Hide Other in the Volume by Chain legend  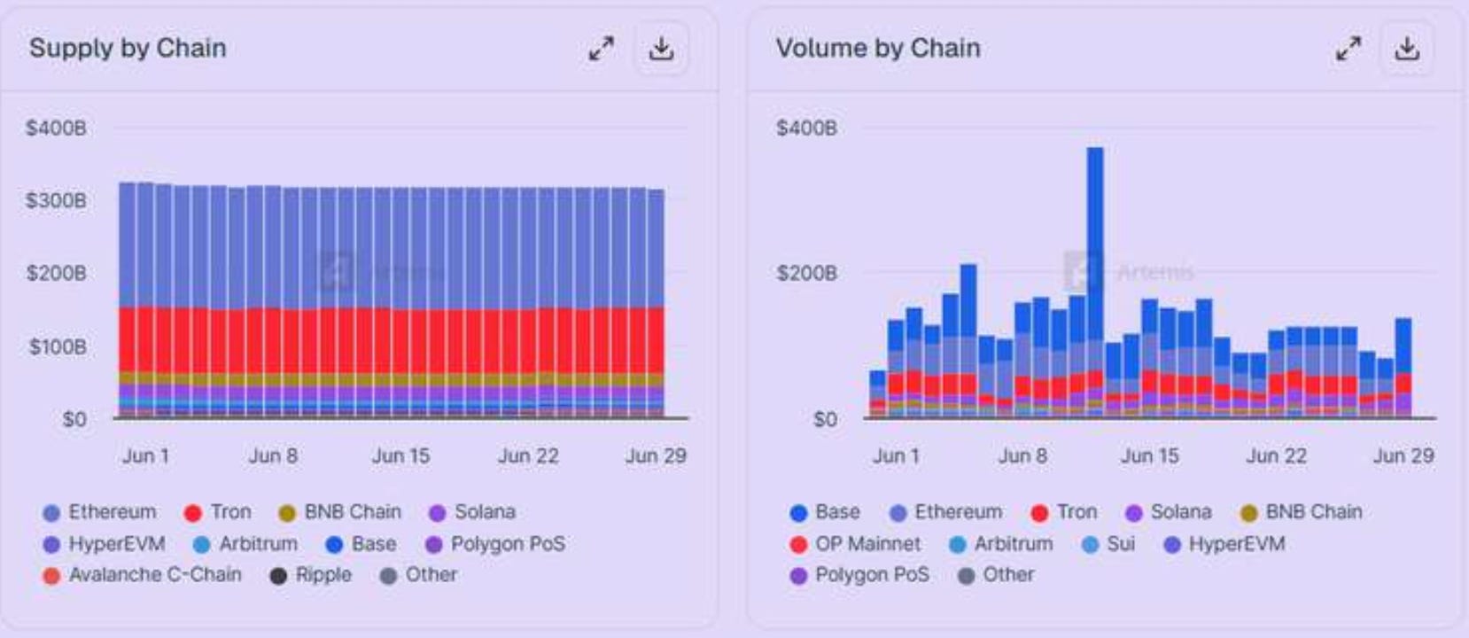pyautogui.click(x=997, y=575)
